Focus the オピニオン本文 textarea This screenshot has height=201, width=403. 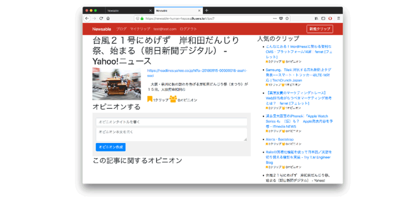pos(171,135)
